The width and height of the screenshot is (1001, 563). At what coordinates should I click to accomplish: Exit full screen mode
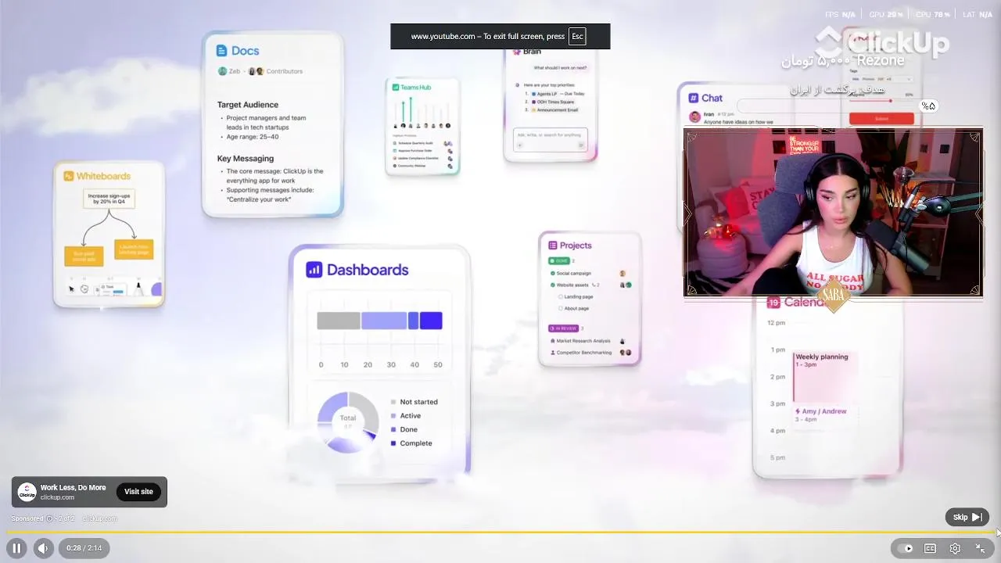(x=980, y=548)
